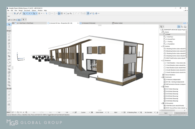Select the Arrow tool in the toolbox
Viewport: 195px width, 129px height.
(x=9, y=24)
